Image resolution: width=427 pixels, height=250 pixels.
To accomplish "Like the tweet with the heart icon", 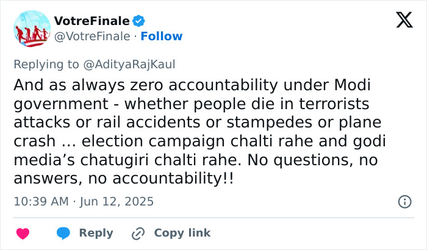I will (23, 233).
